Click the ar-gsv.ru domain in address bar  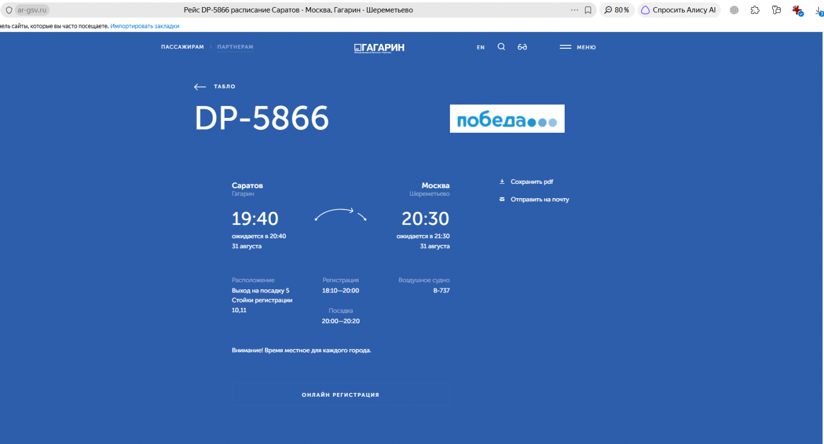(32, 10)
